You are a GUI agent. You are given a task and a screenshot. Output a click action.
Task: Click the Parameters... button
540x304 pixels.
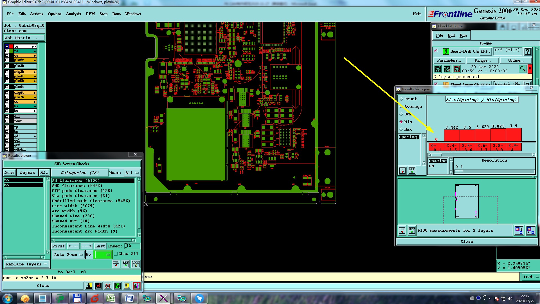click(449, 60)
